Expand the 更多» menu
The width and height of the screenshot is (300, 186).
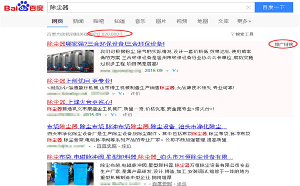point(244,21)
